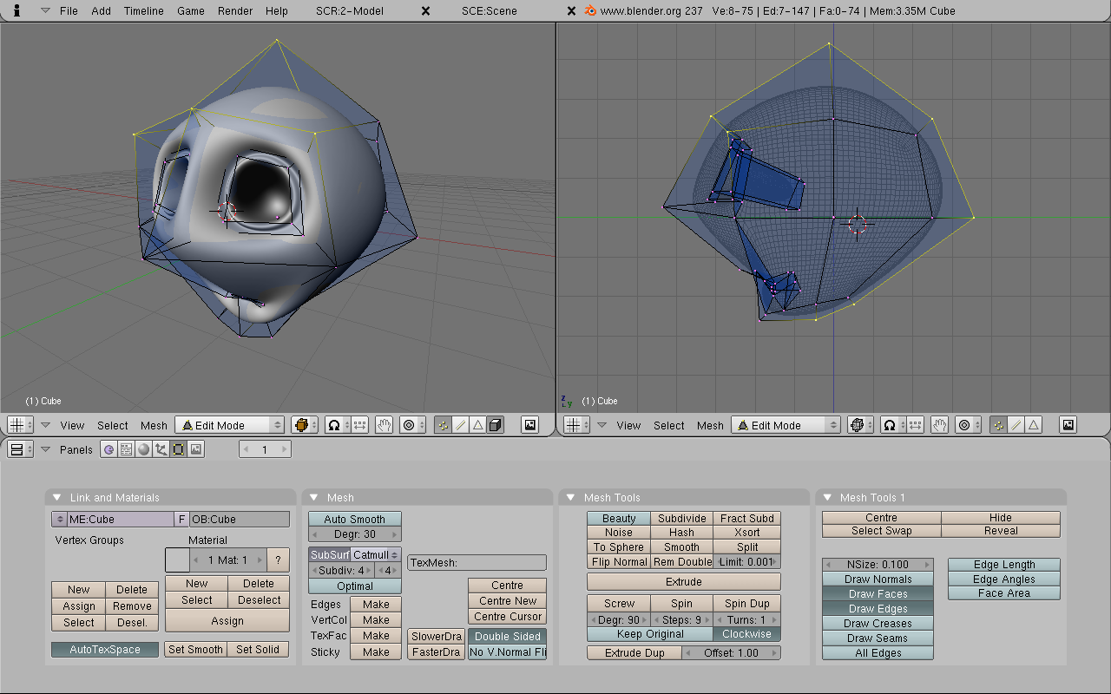
Task: Toggle Auto Smooth in Mesh panel
Action: coord(354,519)
